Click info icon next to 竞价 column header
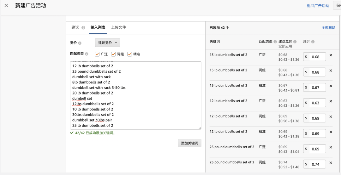The height and width of the screenshot is (175, 341). click(313, 42)
